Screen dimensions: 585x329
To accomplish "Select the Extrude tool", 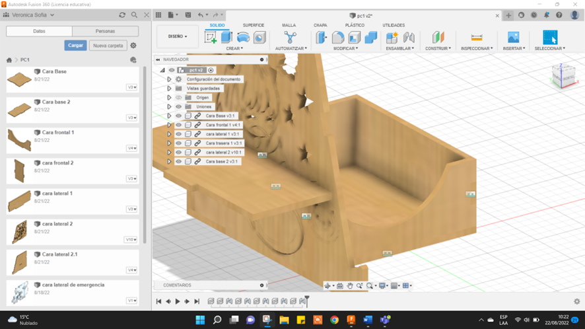I will [226, 38].
